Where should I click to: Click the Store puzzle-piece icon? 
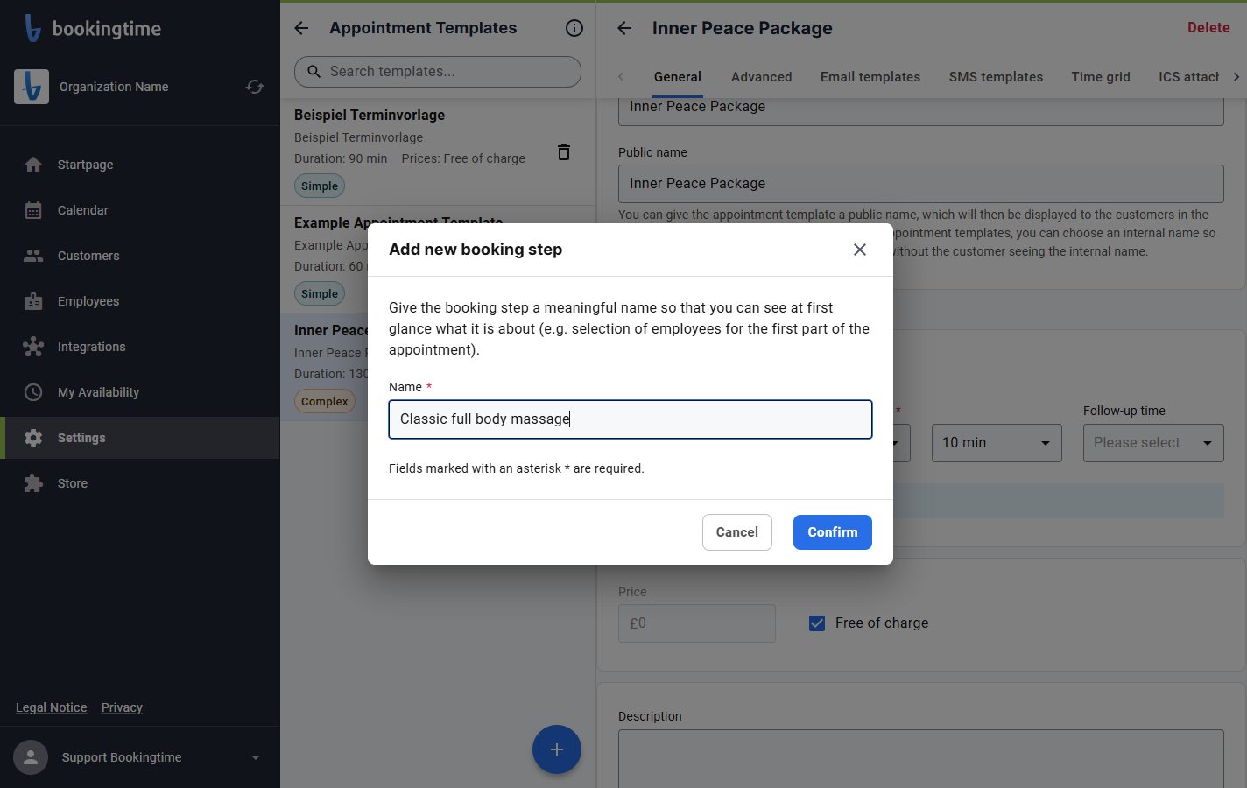pos(33,483)
